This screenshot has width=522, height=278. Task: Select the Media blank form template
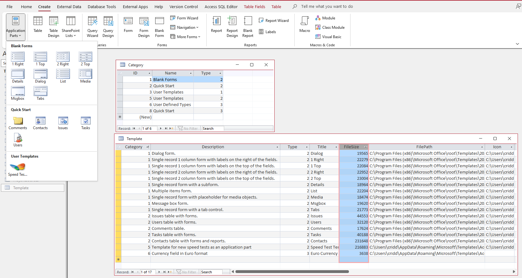(x=85, y=76)
